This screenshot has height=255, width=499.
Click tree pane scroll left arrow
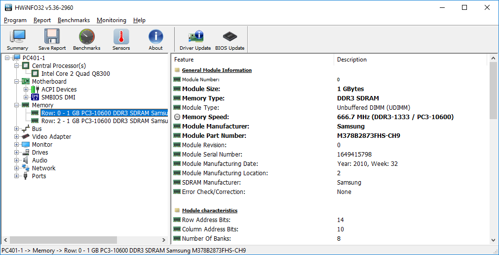click(5, 240)
